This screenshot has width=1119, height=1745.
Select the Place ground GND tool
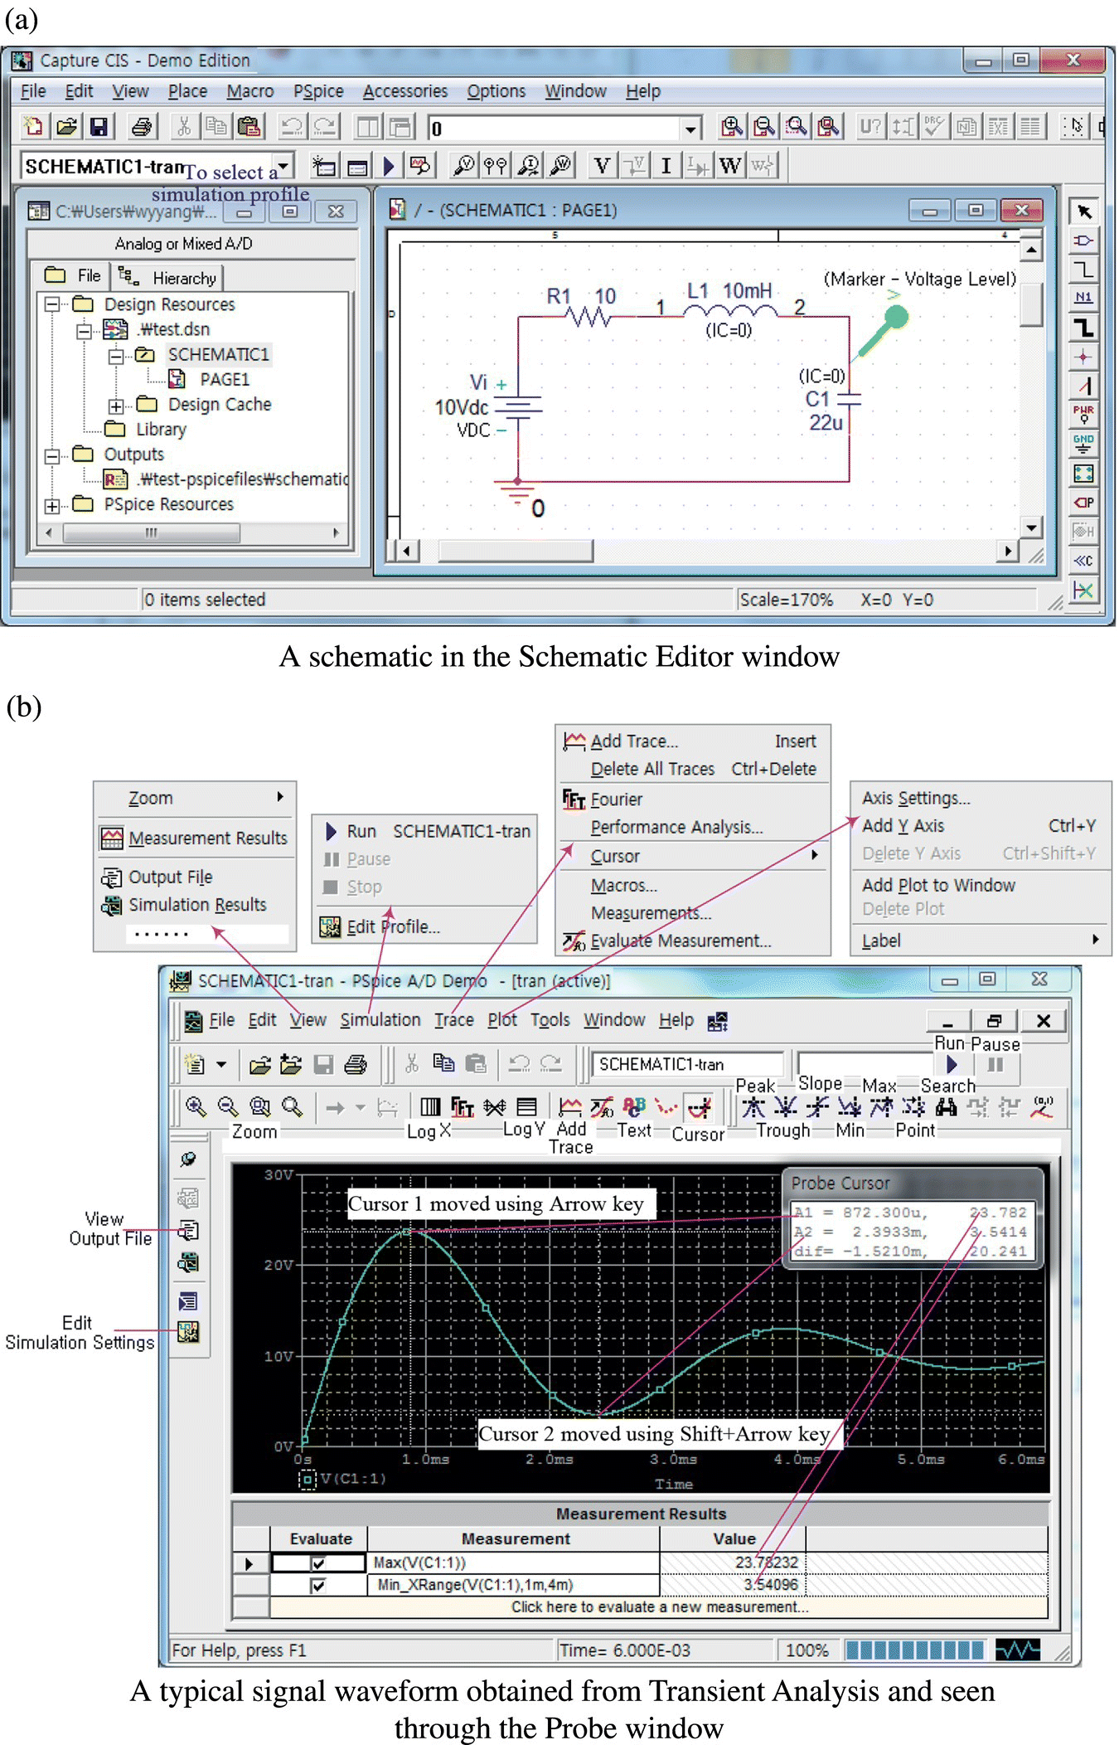[1083, 444]
